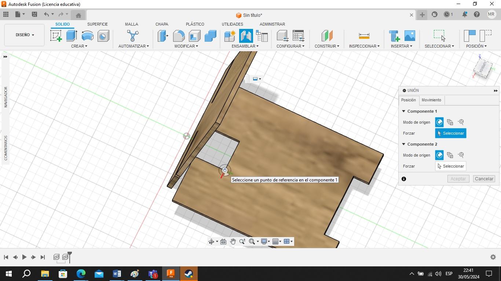Image resolution: width=501 pixels, height=281 pixels.
Task: Click the Insert image canvas icon
Action: point(410,36)
